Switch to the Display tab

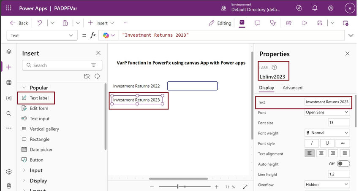[267, 88]
